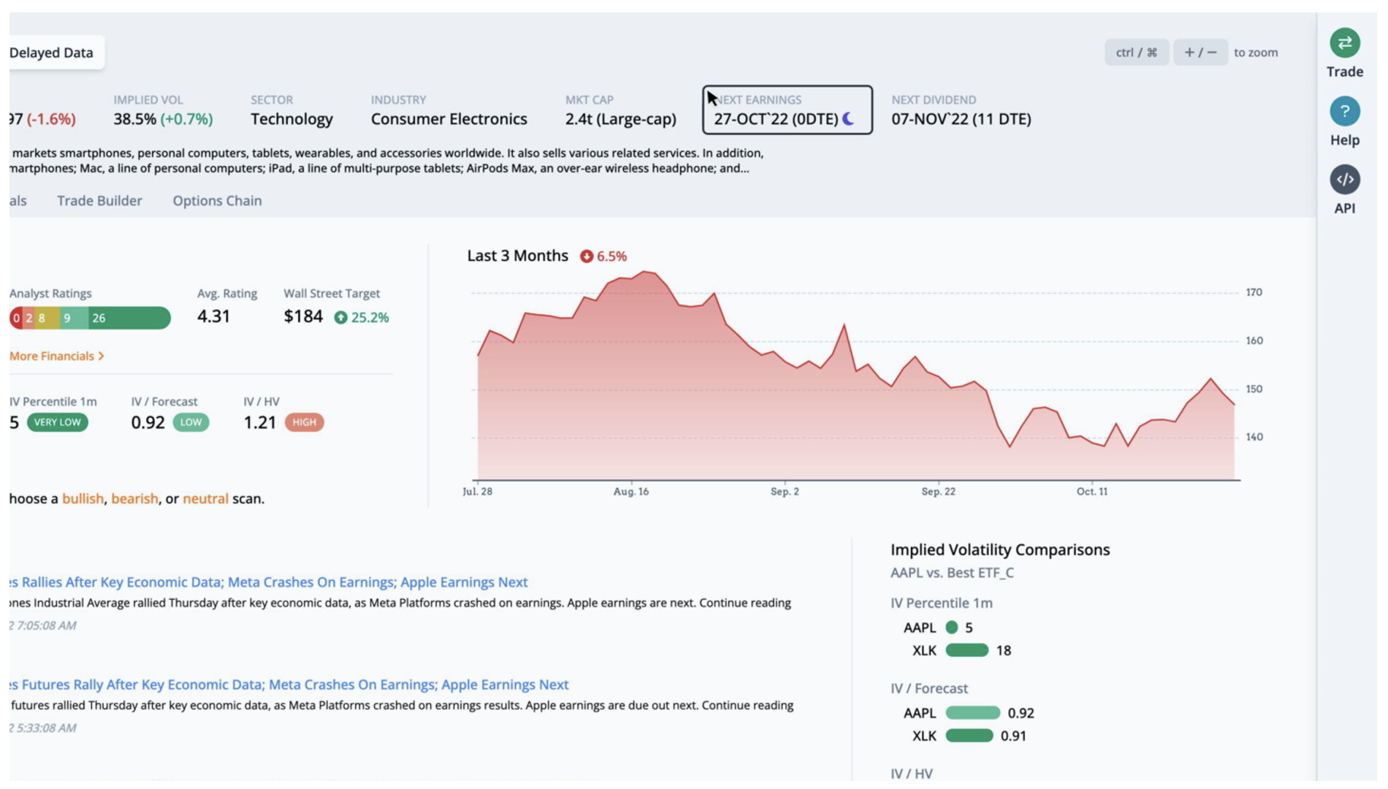This screenshot has width=1388, height=789.
Task: Open the API code icon
Action: (x=1344, y=178)
